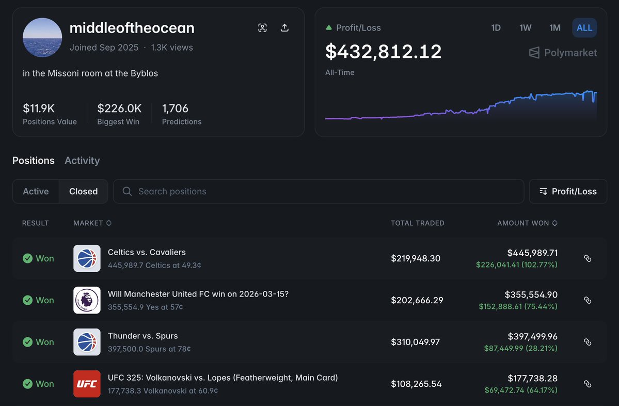Click total traded $310,049.97

tap(415, 342)
